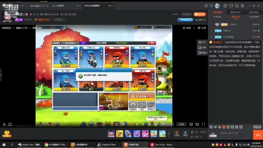Switch to the 钻石粉丝 tab
263x148 pixels.
click(x=254, y=12)
